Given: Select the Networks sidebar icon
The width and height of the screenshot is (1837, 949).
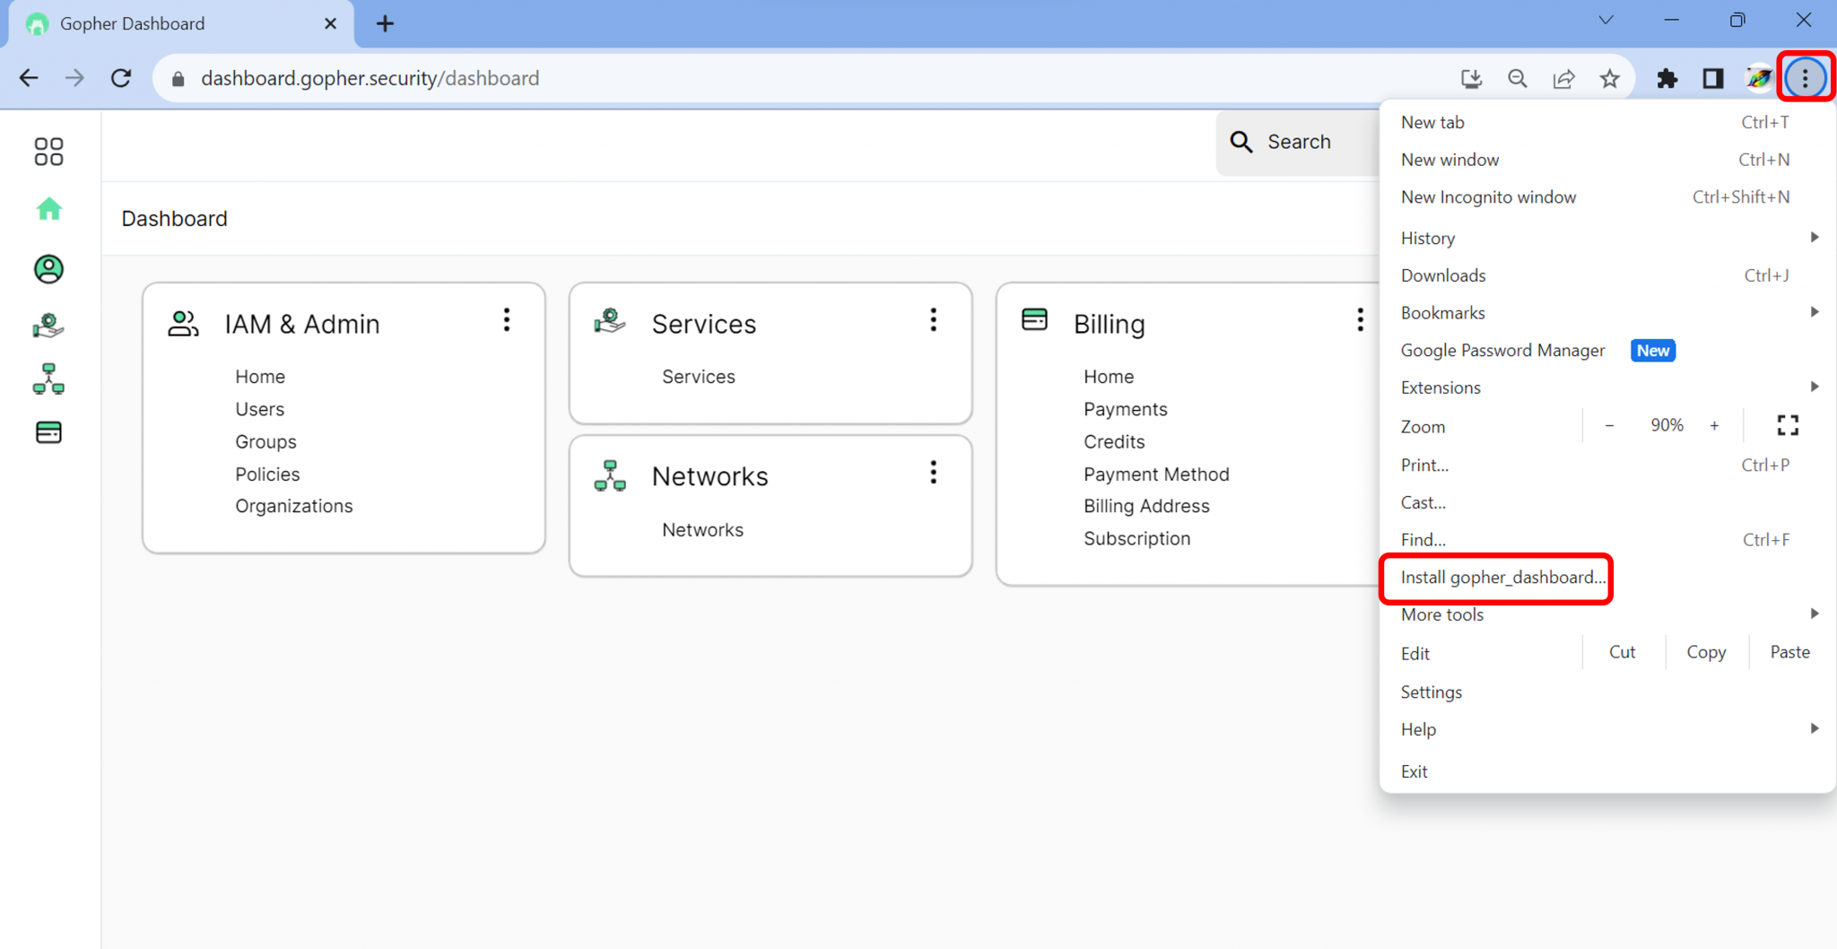Looking at the screenshot, I should (x=48, y=379).
